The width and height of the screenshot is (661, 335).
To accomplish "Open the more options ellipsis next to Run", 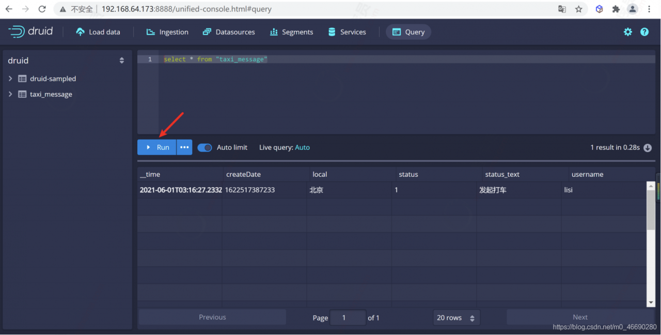I will point(184,147).
